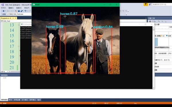Click the horse:0.69 detection label

[55, 27]
